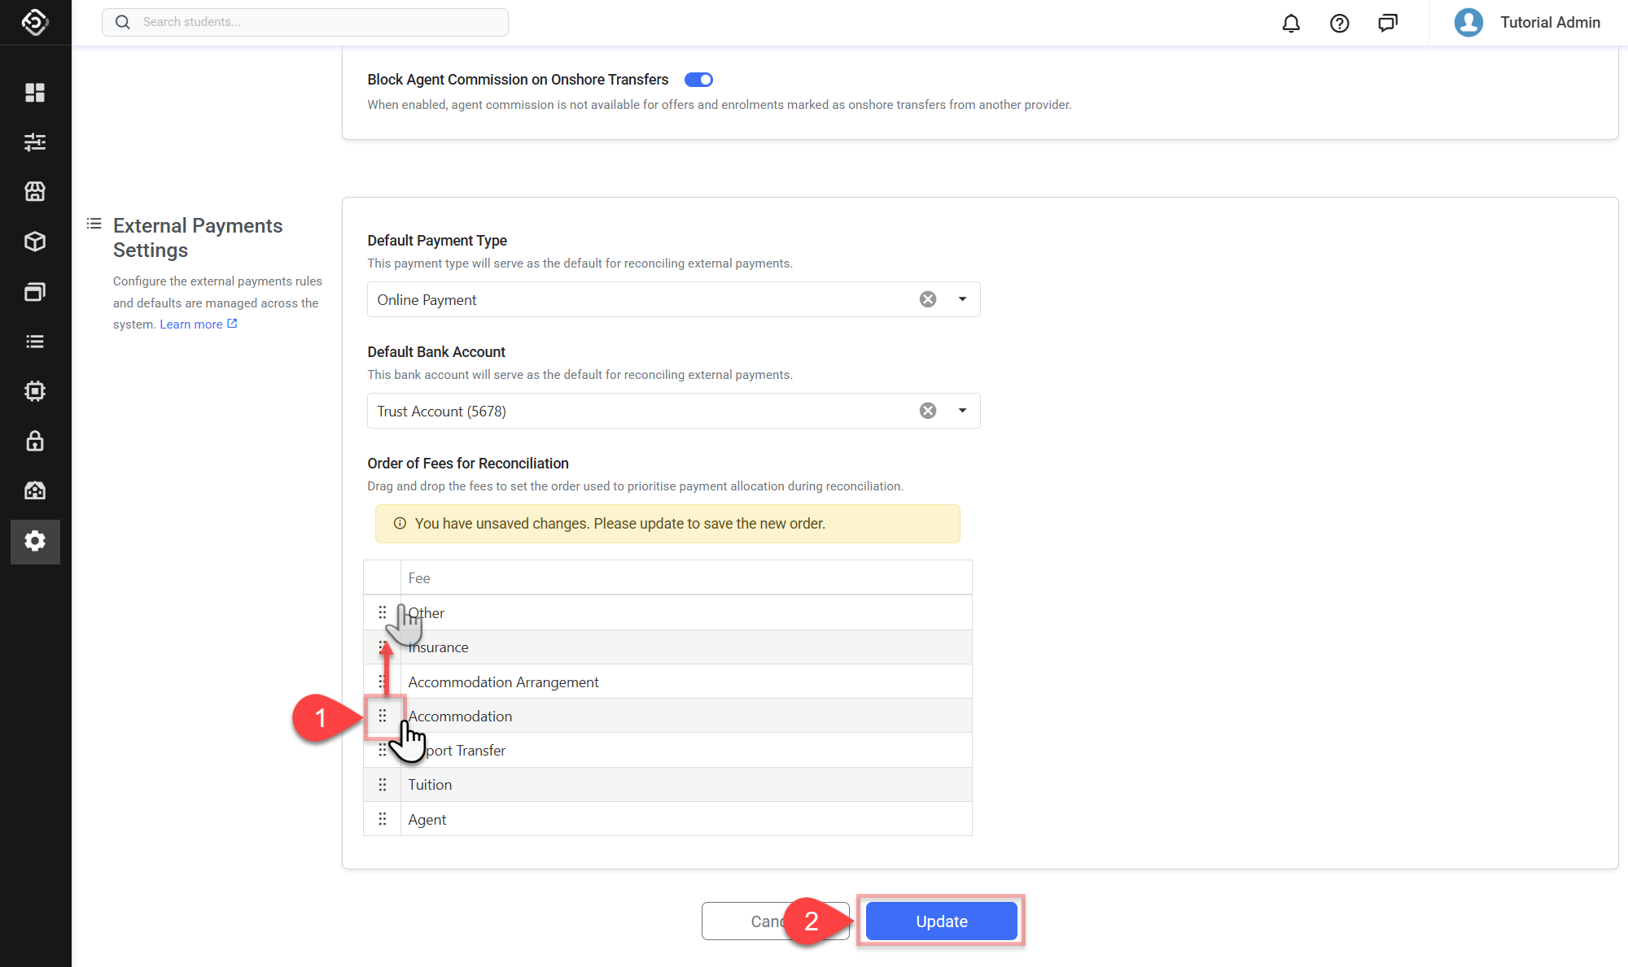Viewport: 1628px width, 967px height.
Task: Click the sliders tuning icon in sidebar
Action: (x=35, y=142)
